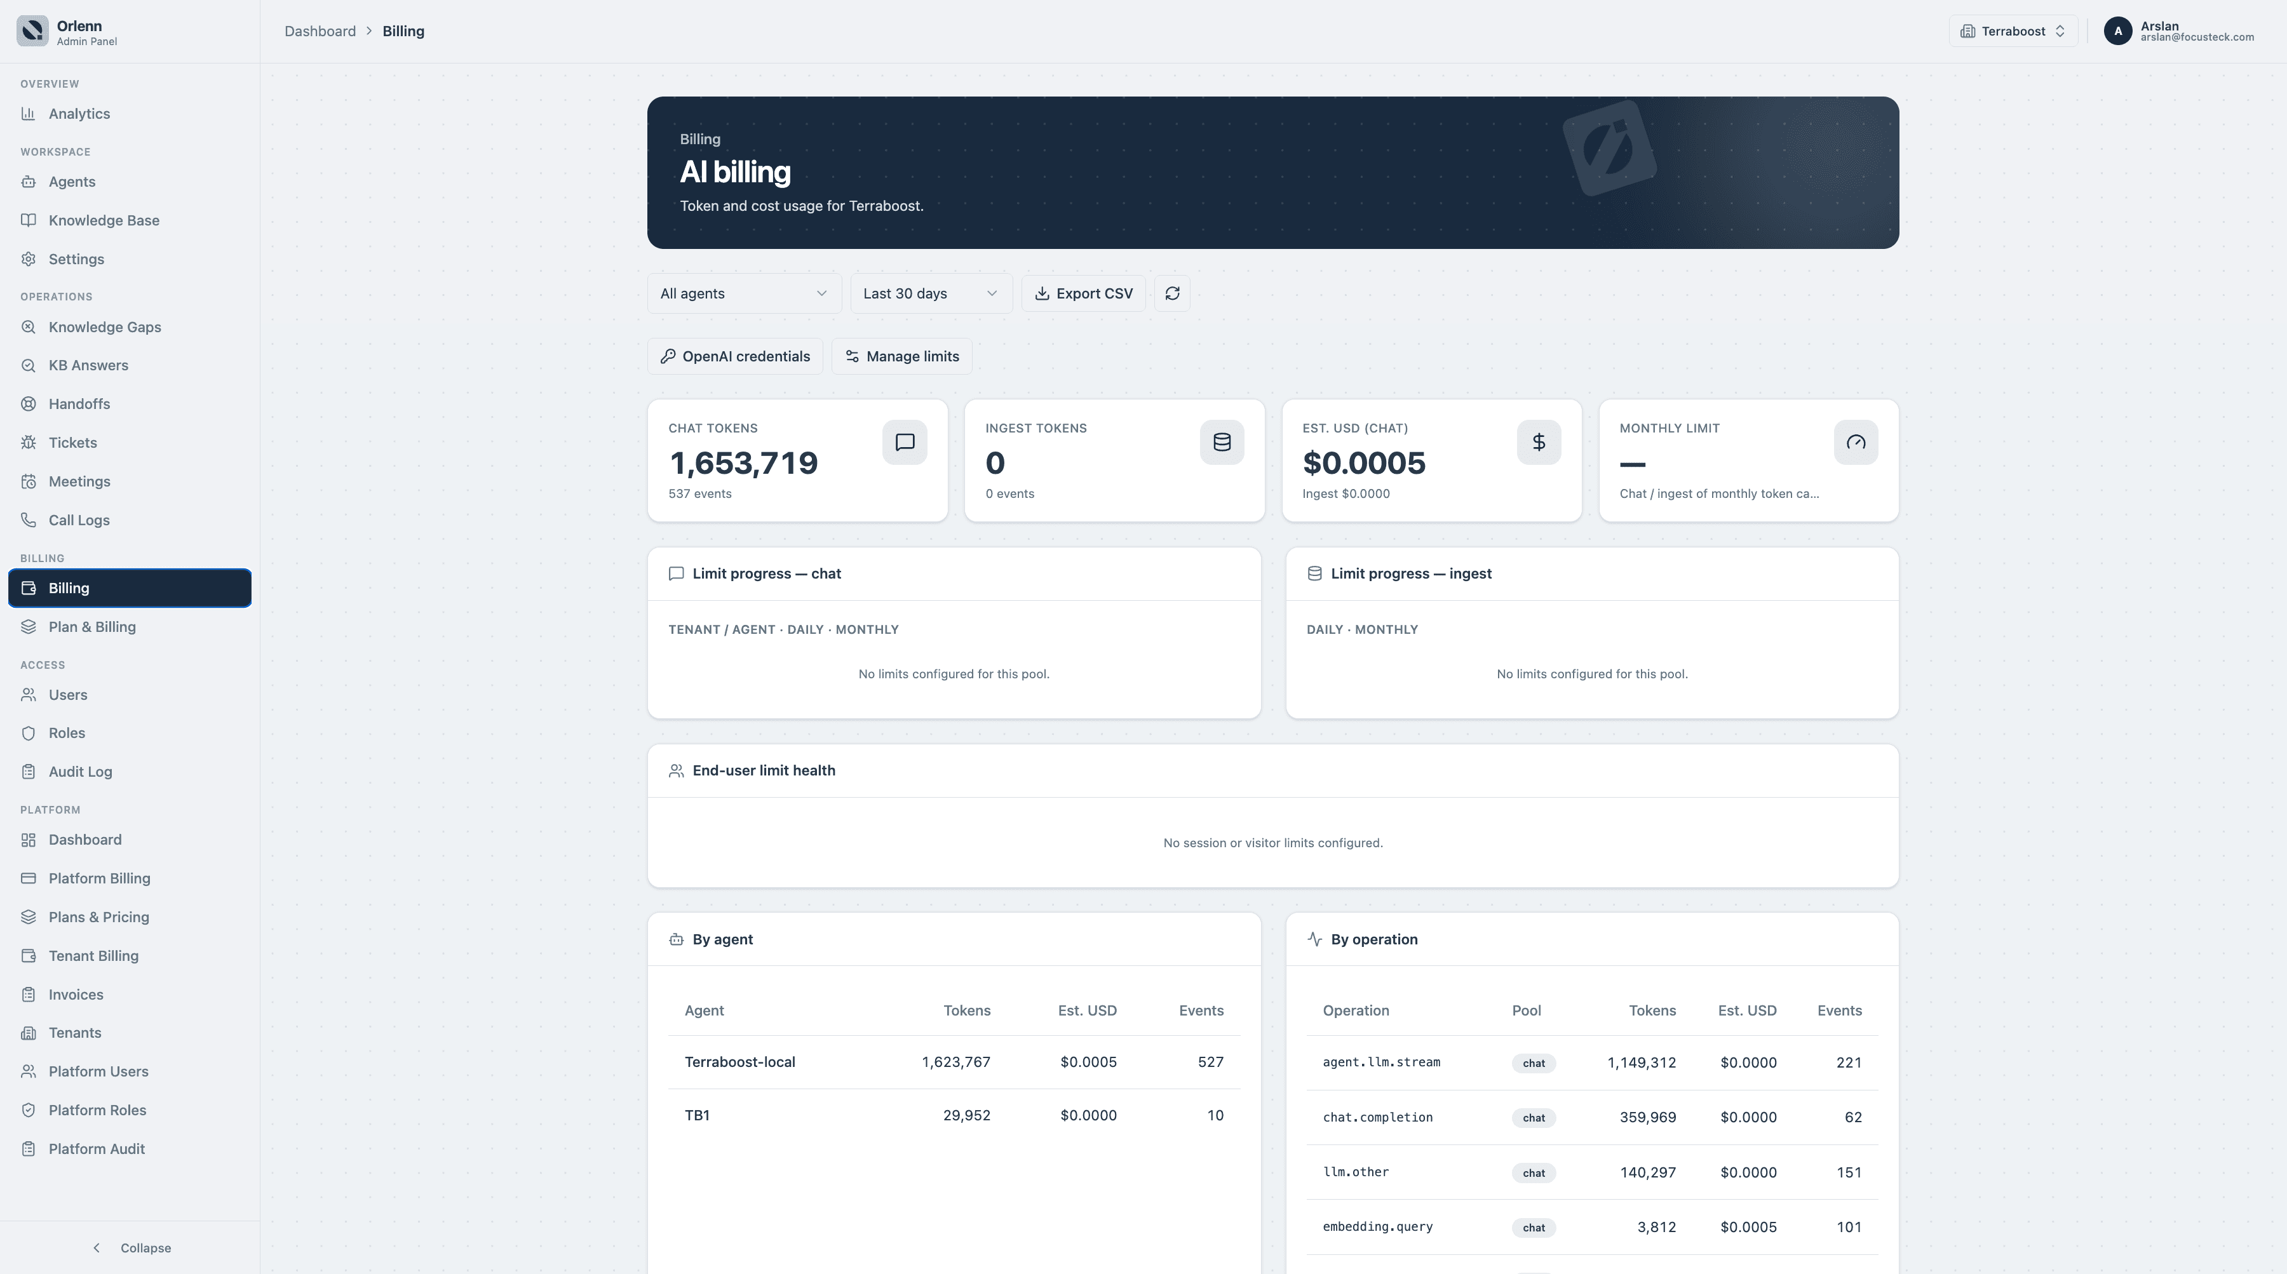Screen dimensions: 2287x1274
Task: Click the 1,653,719 chat tokens value
Action: [x=743, y=462]
